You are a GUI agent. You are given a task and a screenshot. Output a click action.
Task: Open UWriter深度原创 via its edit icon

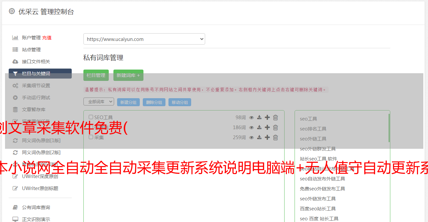pyautogui.click(x=15, y=176)
